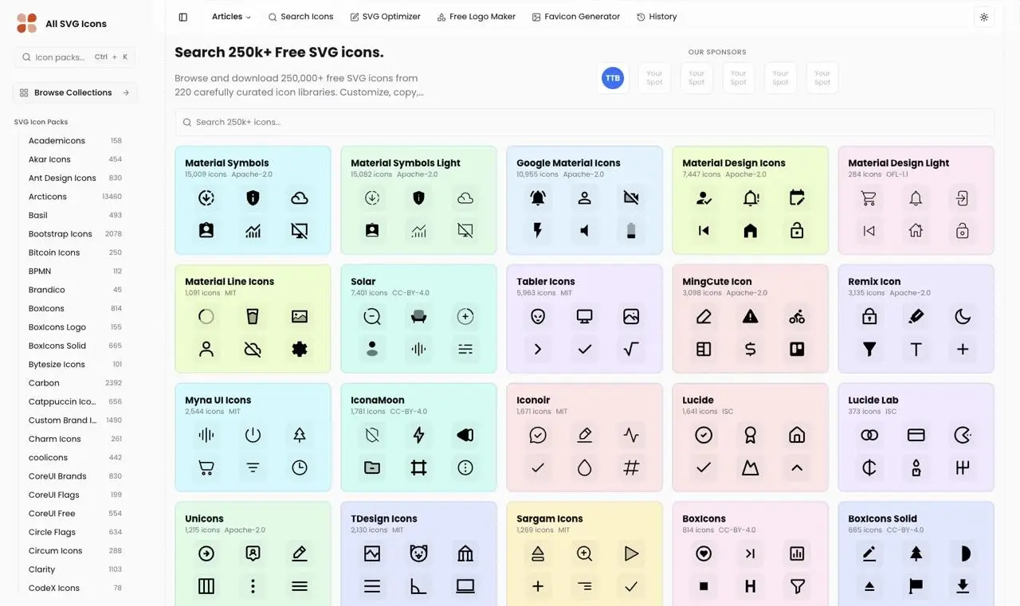Image resolution: width=1020 pixels, height=606 pixels.
Task: Click Material Design Icons calendar icon
Action: pyautogui.click(x=797, y=198)
